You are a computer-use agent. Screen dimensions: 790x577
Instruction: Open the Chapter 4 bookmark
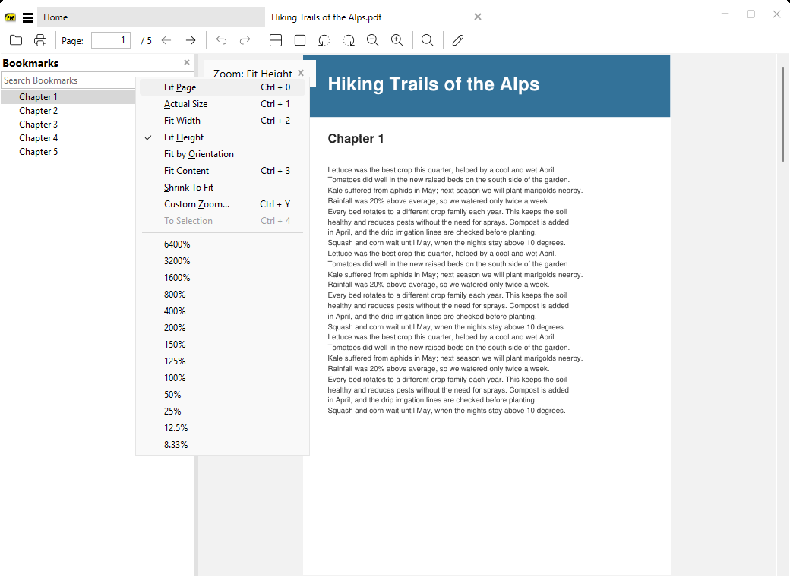pyautogui.click(x=38, y=138)
